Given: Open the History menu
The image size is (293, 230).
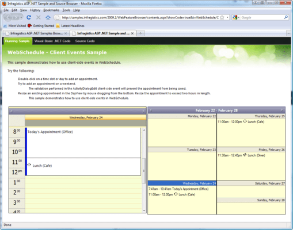Looking at the screenshot, I should coord(35,10).
